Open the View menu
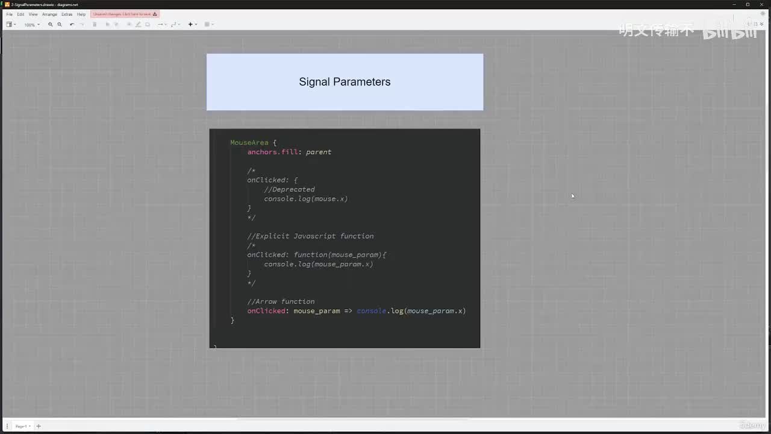The height and width of the screenshot is (434, 771). (x=33, y=14)
